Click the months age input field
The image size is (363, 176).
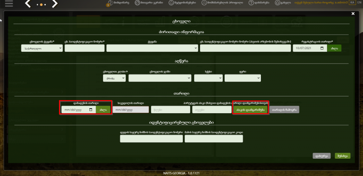pos(212,110)
